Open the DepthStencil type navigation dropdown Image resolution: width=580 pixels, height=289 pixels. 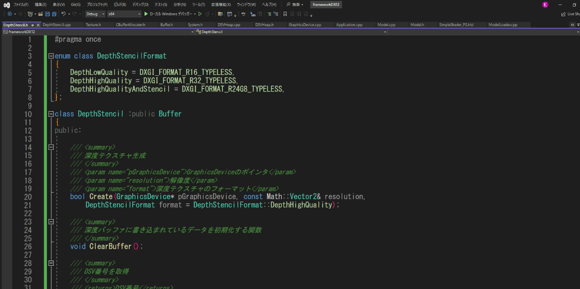pyautogui.click(x=291, y=31)
